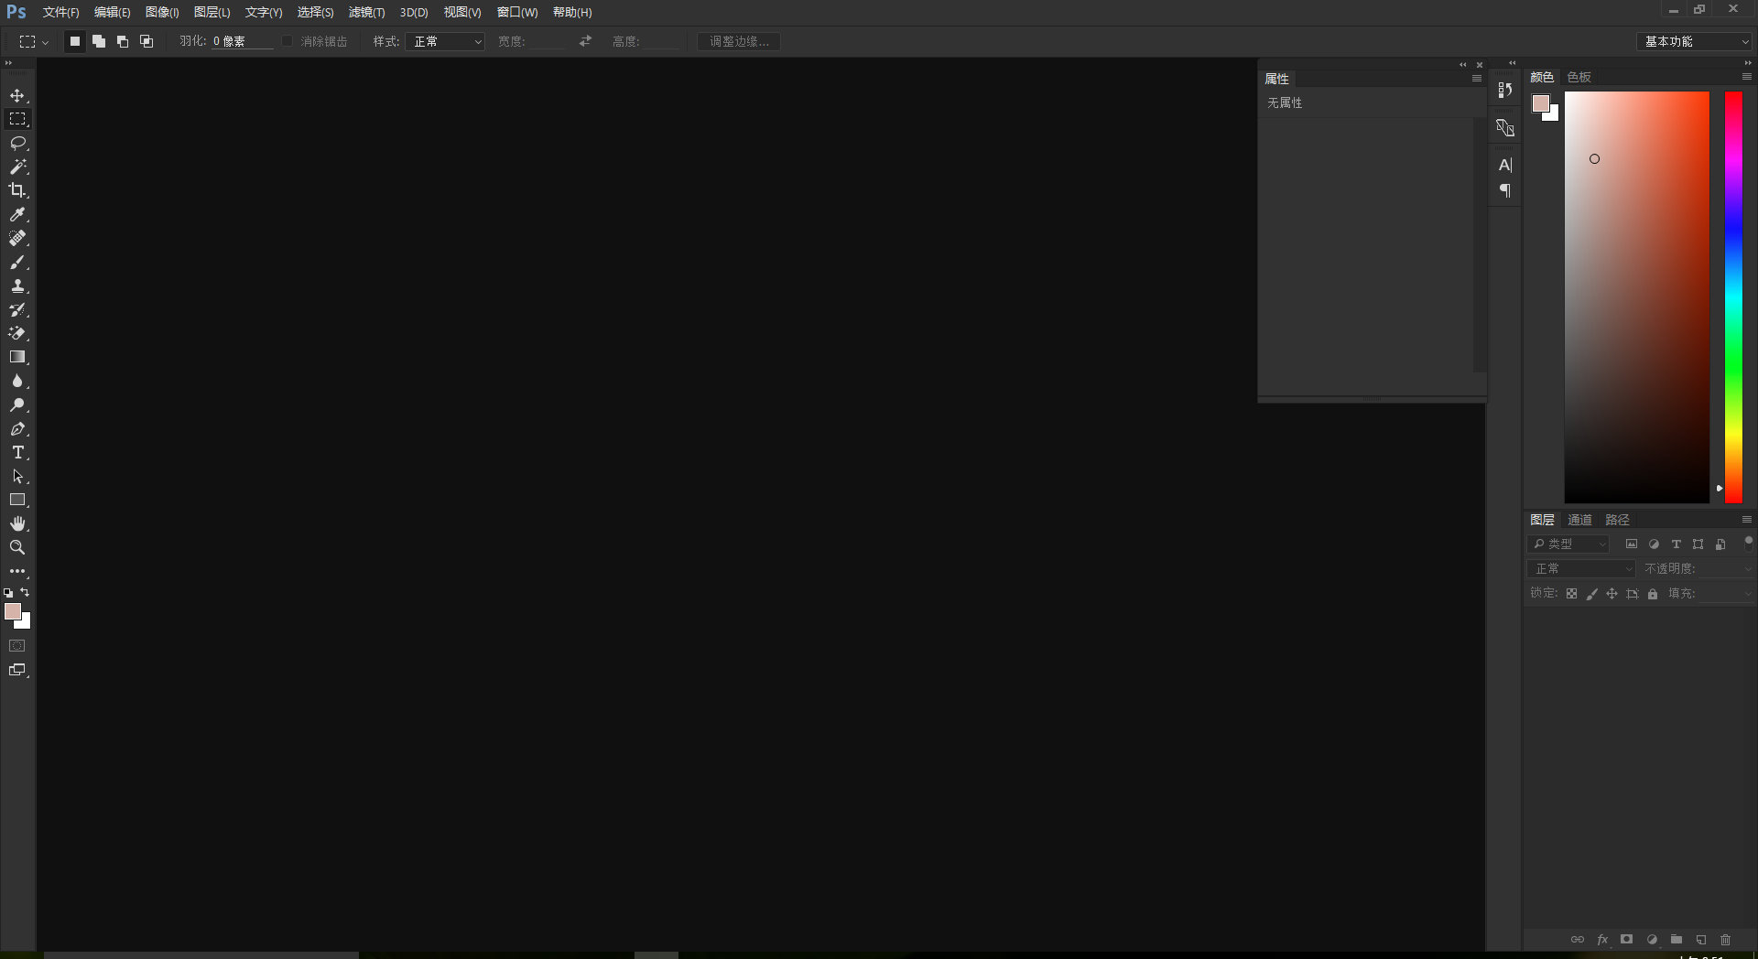Screen dimensions: 1758x959
Task: Switch to the 色板 swatches tab
Action: click(1579, 77)
